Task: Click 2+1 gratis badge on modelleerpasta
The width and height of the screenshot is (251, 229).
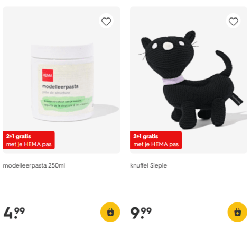Action: coord(29,140)
